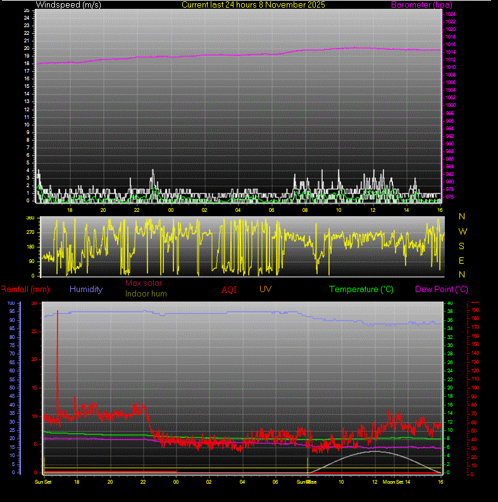Select the magenta Dew Point (°C) label

coord(441,289)
